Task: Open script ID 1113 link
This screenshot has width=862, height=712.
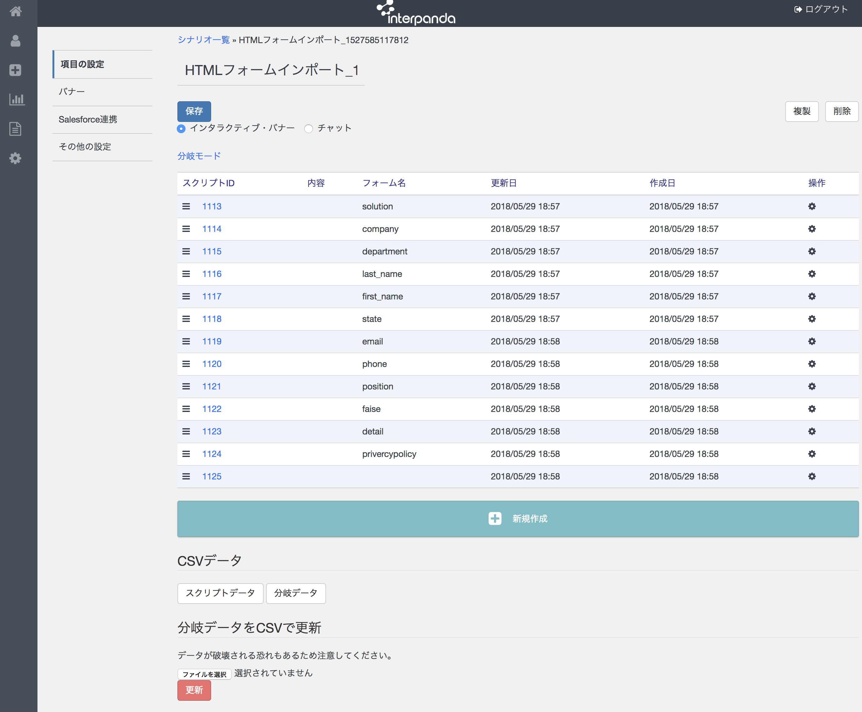Action: [212, 206]
